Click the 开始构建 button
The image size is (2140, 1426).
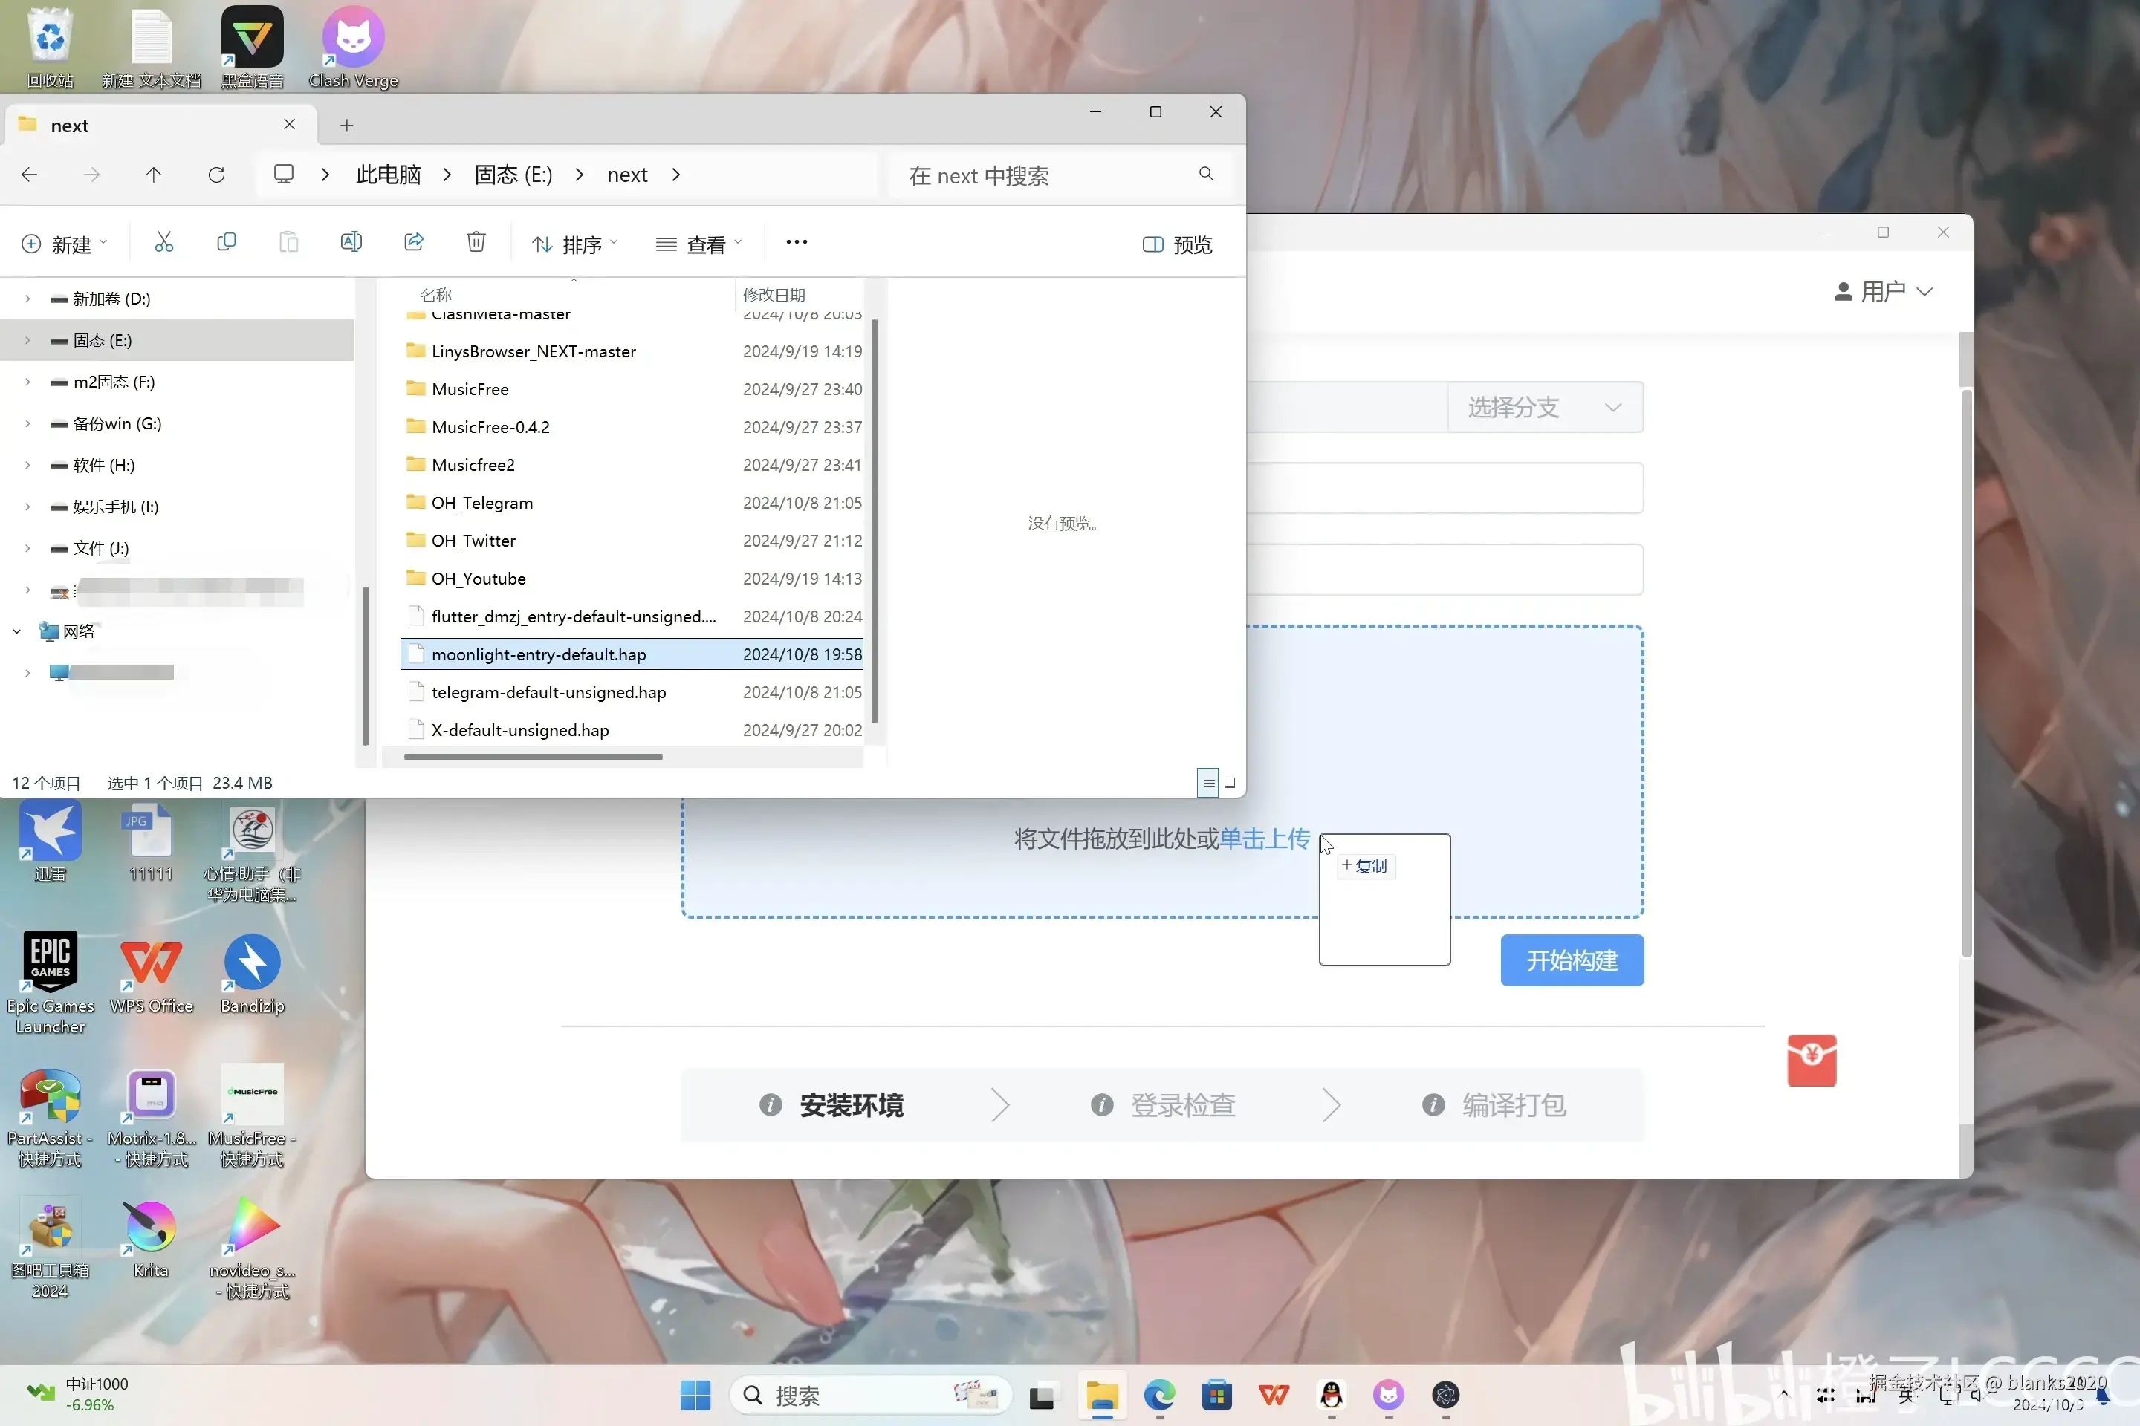coord(1572,960)
